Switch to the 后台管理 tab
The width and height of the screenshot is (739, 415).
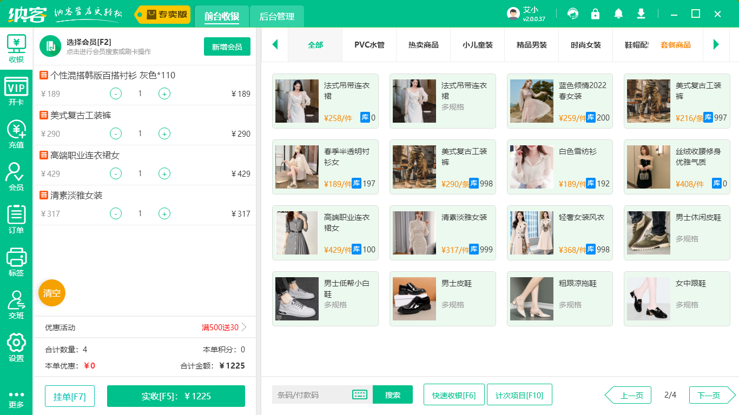pyautogui.click(x=276, y=17)
